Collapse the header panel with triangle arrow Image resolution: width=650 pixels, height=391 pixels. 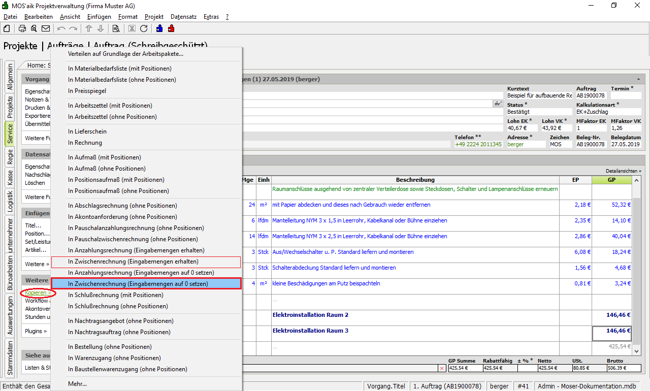pyautogui.click(x=638, y=80)
